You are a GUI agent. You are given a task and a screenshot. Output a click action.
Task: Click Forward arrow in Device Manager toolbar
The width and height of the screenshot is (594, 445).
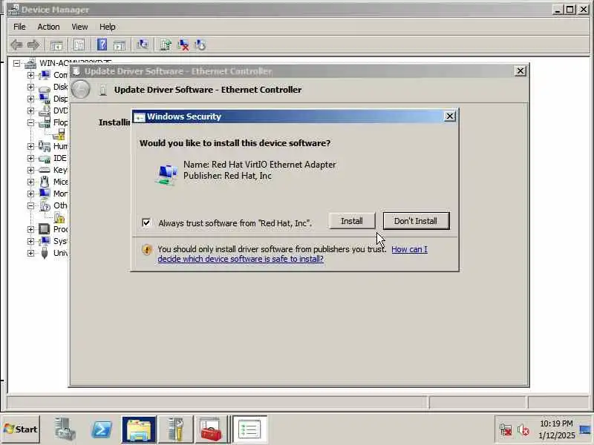pyautogui.click(x=33, y=45)
